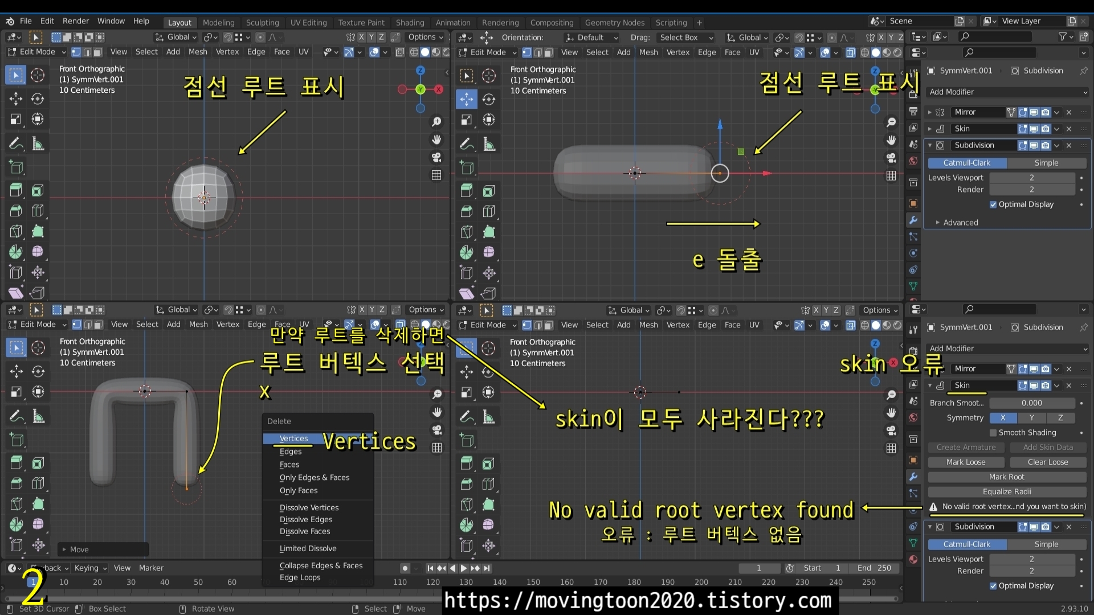This screenshot has height=615, width=1094.
Task: Toggle Symmetry X button in Skin modifier
Action: pyautogui.click(x=1003, y=418)
